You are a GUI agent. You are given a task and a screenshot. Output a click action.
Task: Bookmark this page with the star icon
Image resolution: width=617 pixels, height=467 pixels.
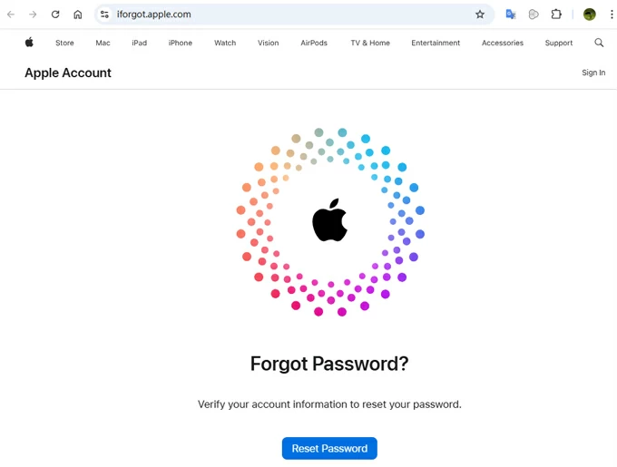pos(480,15)
